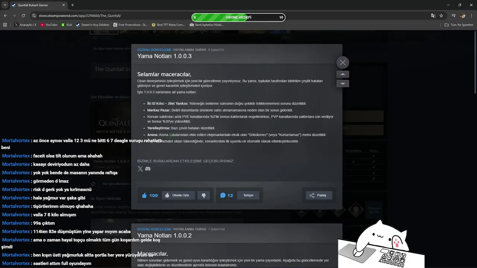Select the Quinfall Buharlı Gemisi tab

pos(38,5)
